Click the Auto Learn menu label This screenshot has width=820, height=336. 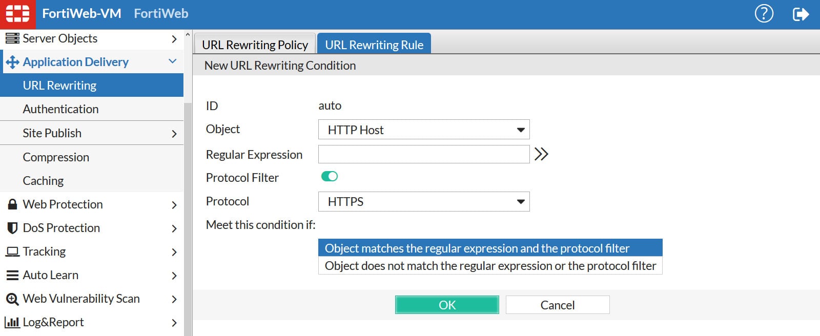point(51,275)
